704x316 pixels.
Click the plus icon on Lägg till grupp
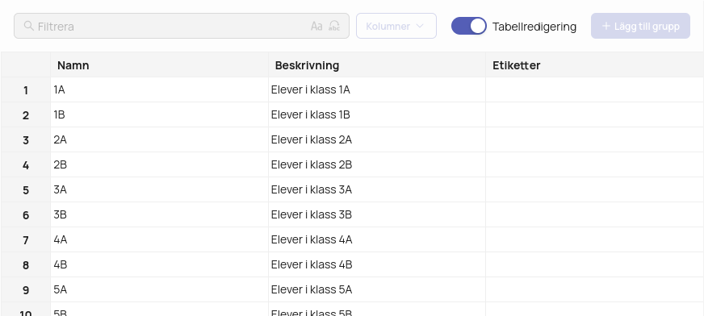[606, 26]
